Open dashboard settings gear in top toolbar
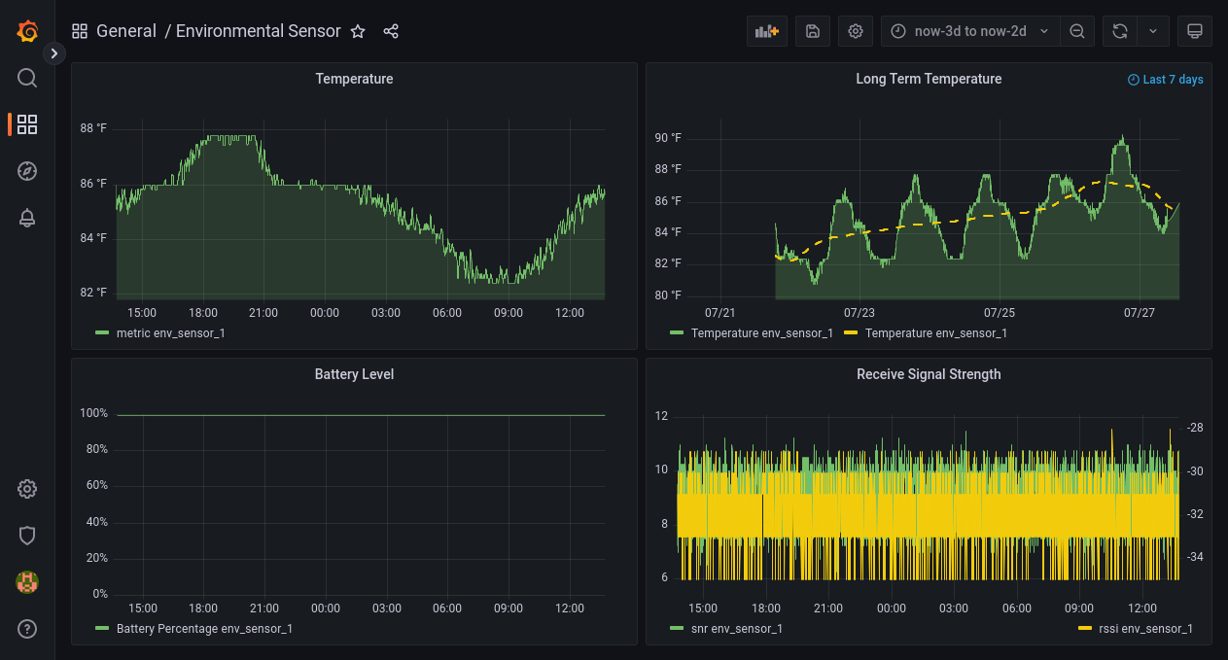 pyautogui.click(x=856, y=31)
